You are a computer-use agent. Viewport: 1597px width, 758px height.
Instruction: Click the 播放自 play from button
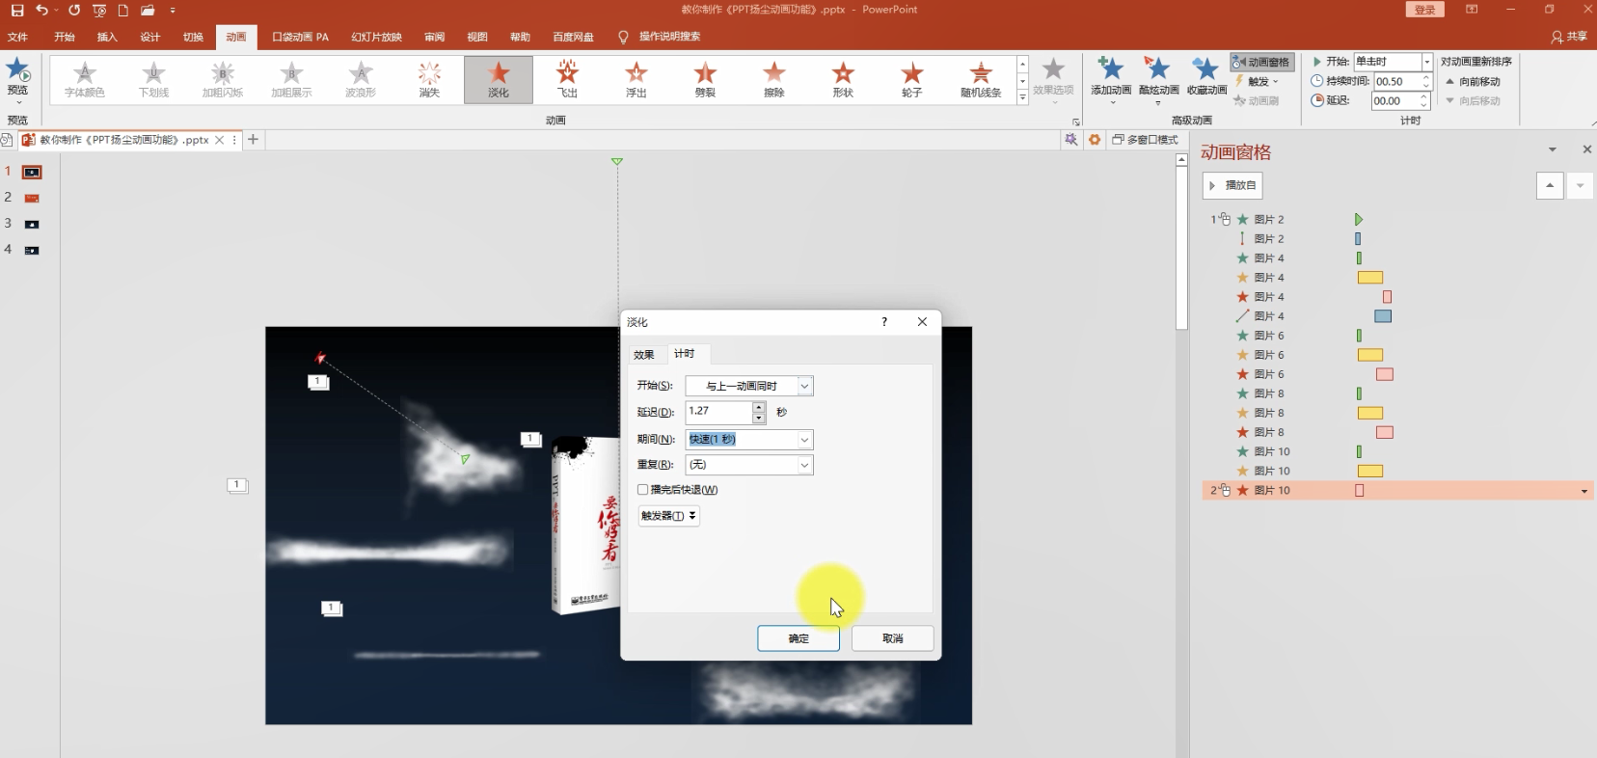tap(1232, 185)
